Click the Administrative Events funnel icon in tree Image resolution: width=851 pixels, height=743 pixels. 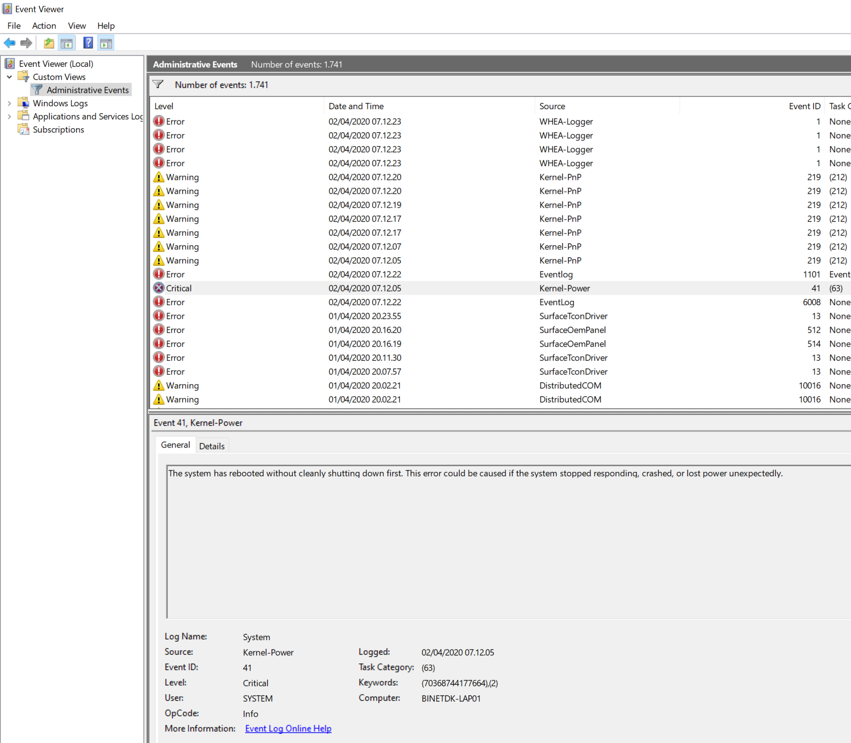[37, 90]
